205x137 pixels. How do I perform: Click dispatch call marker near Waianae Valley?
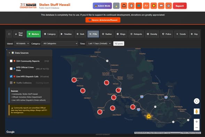tap(74, 80)
